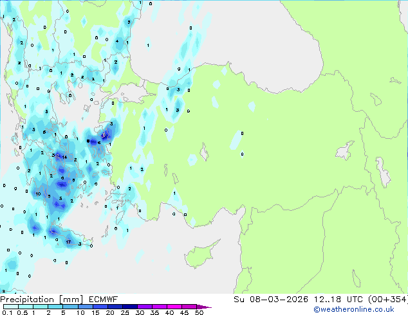Select the date 'Su 08-03-2026' text

tap(271, 300)
